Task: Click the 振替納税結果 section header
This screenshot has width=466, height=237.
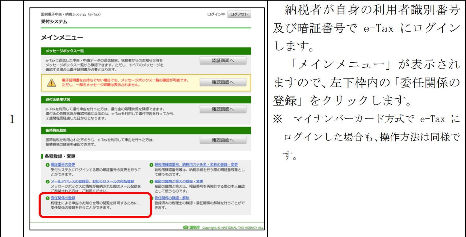Action: 146,130
